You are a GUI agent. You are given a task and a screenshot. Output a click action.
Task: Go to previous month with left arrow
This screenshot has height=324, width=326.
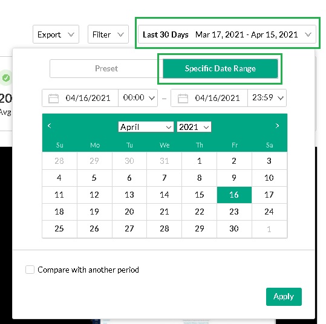[49, 126]
